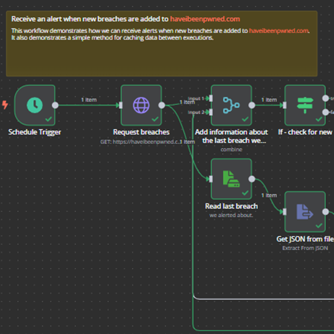Click the 'Request breaches' node label
Screen dimensions: 334x334
[x=141, y=132]
